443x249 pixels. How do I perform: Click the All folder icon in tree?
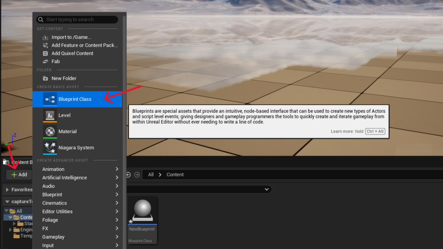(13, 211)
